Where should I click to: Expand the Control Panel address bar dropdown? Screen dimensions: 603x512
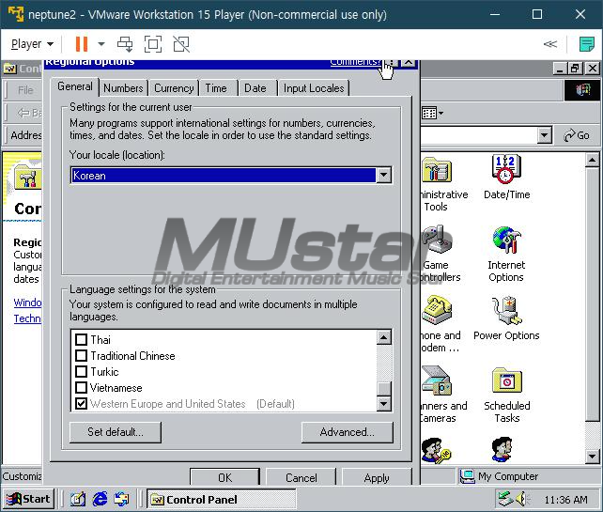[544, 135]
